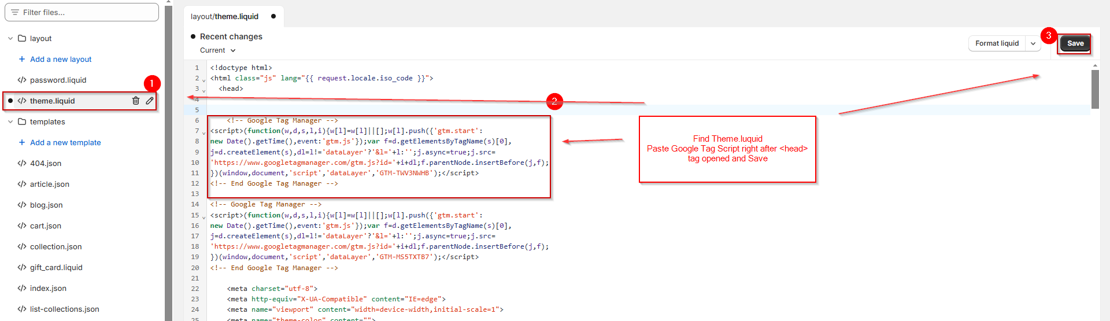The width and height of the screenshot is (1110, 321).
Task: Open the Current version dropdown
Action: pos(218,50)
